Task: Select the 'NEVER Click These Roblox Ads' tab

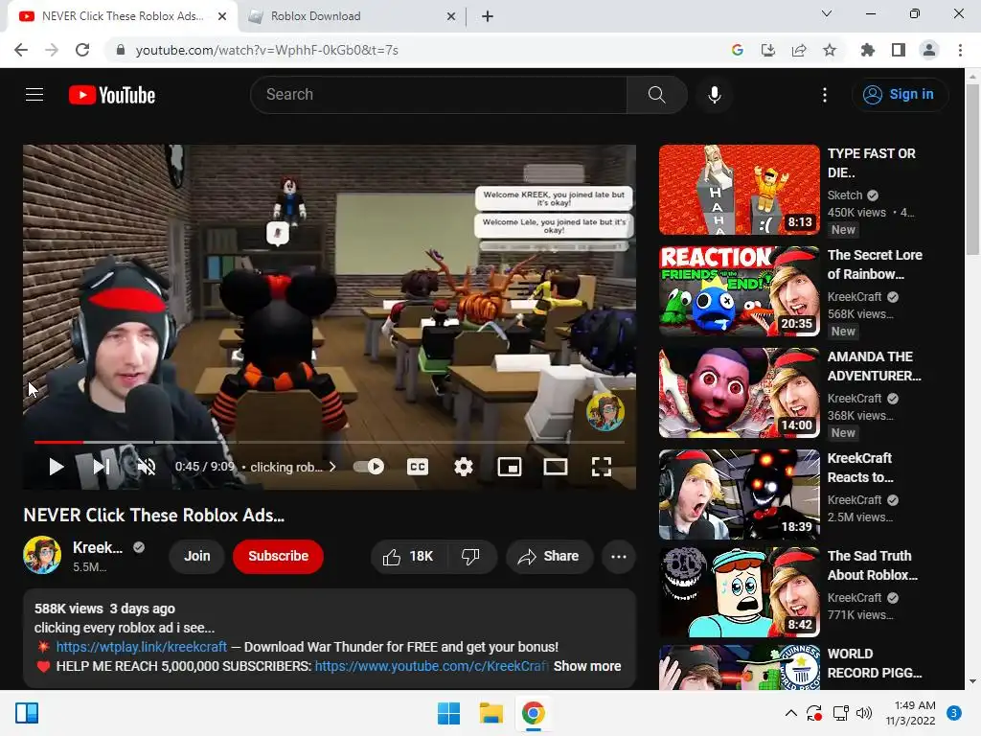Action: [123, 16]
